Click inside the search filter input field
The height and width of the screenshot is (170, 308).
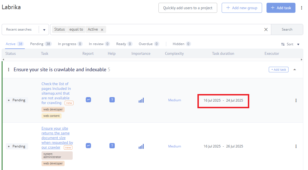click(x=184, y=29)
